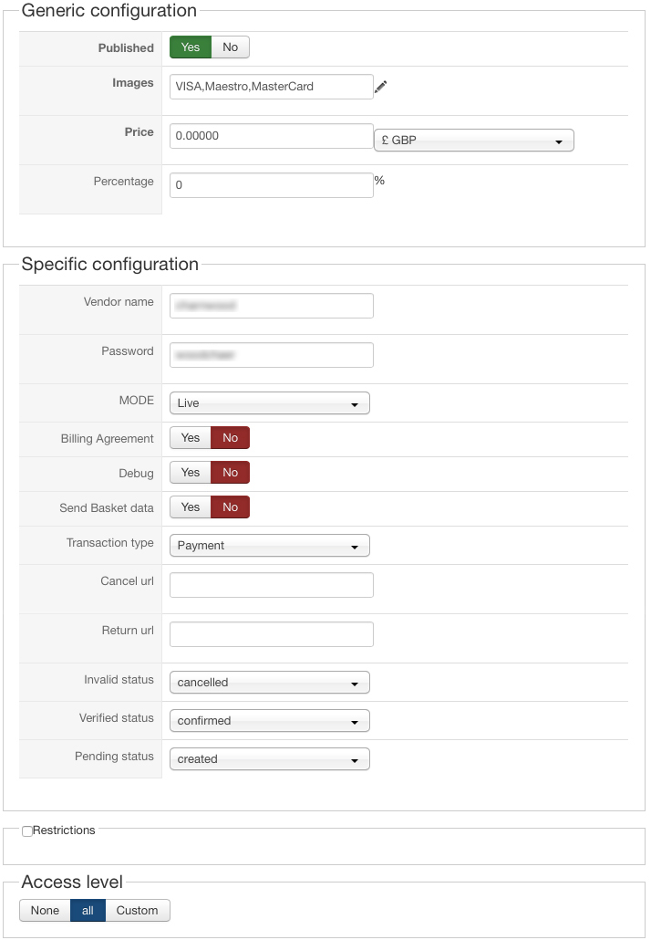Select None access level
Image resolution: width=651 pixels, height=940 pixels.
coord(45,911)
